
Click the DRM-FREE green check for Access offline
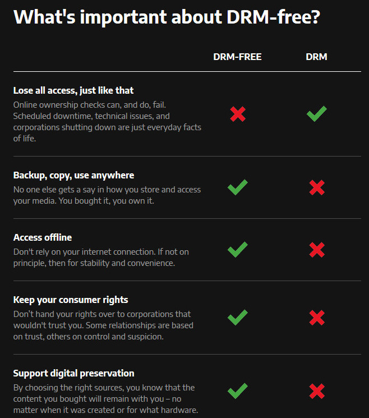tap(238, 250)
